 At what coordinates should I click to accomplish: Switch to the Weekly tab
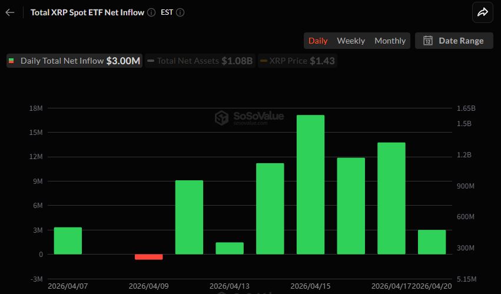point(351,41)
